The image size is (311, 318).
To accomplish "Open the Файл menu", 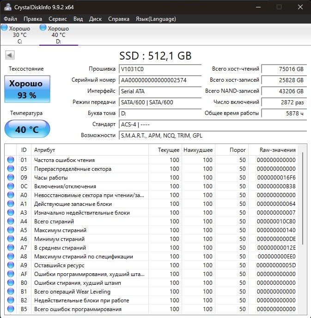I will point(10,19).
